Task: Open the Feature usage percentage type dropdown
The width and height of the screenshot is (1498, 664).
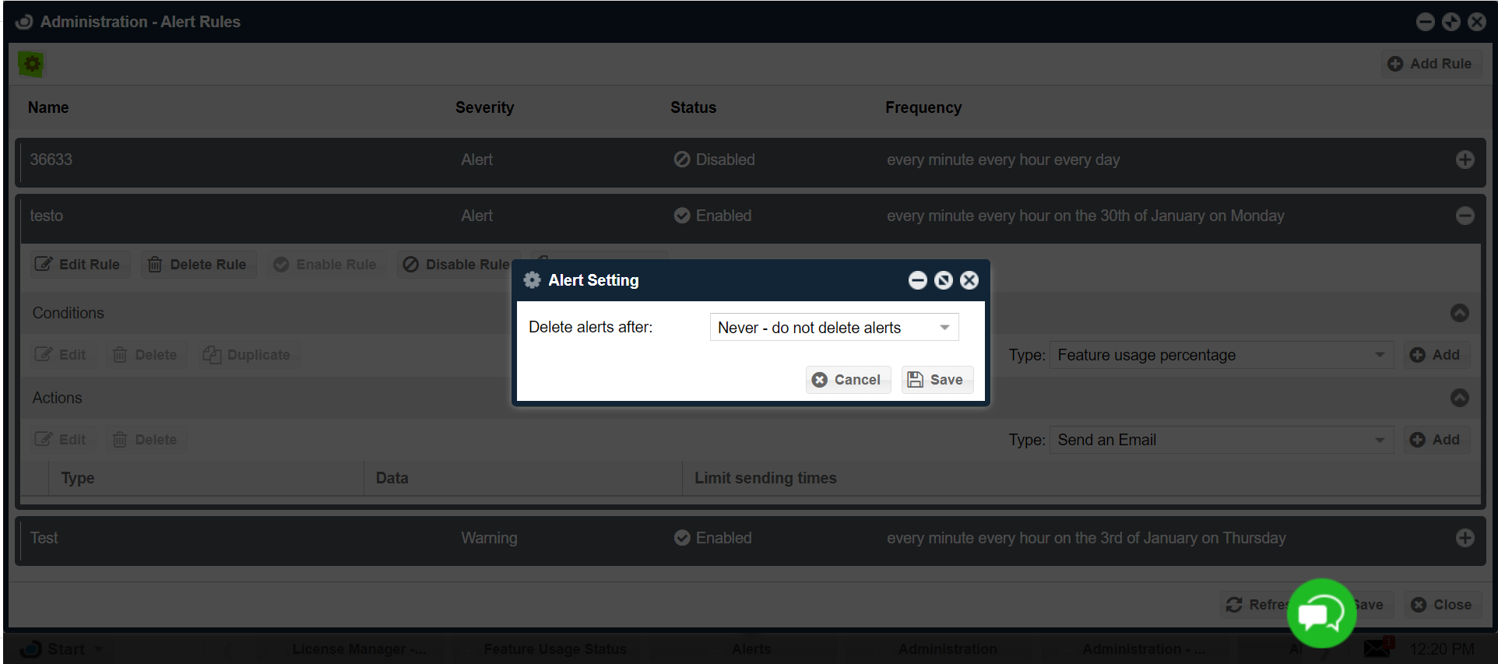Action: [1220, 355]
